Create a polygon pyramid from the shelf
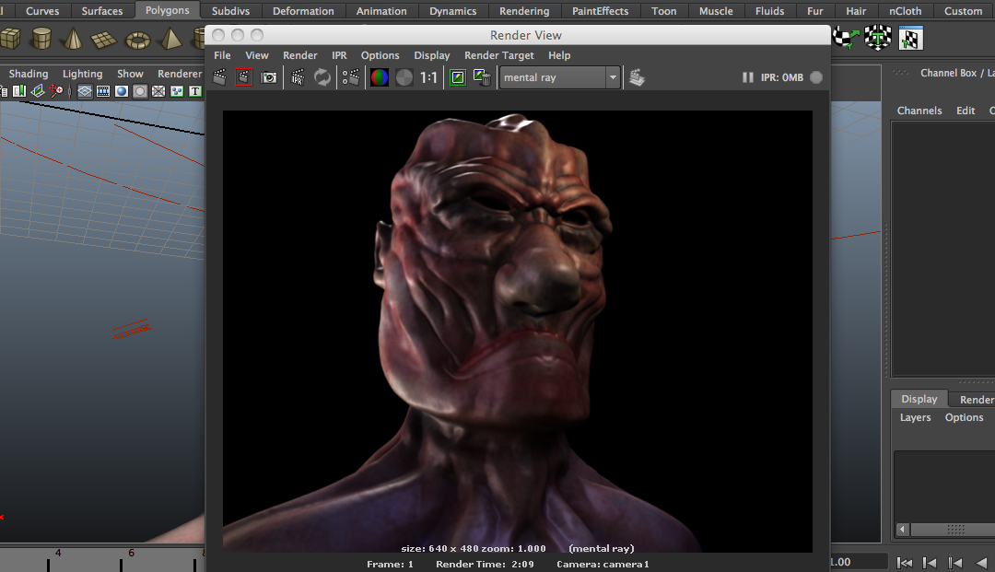Screen dimensions: 995x572 [x=170, y=39]
